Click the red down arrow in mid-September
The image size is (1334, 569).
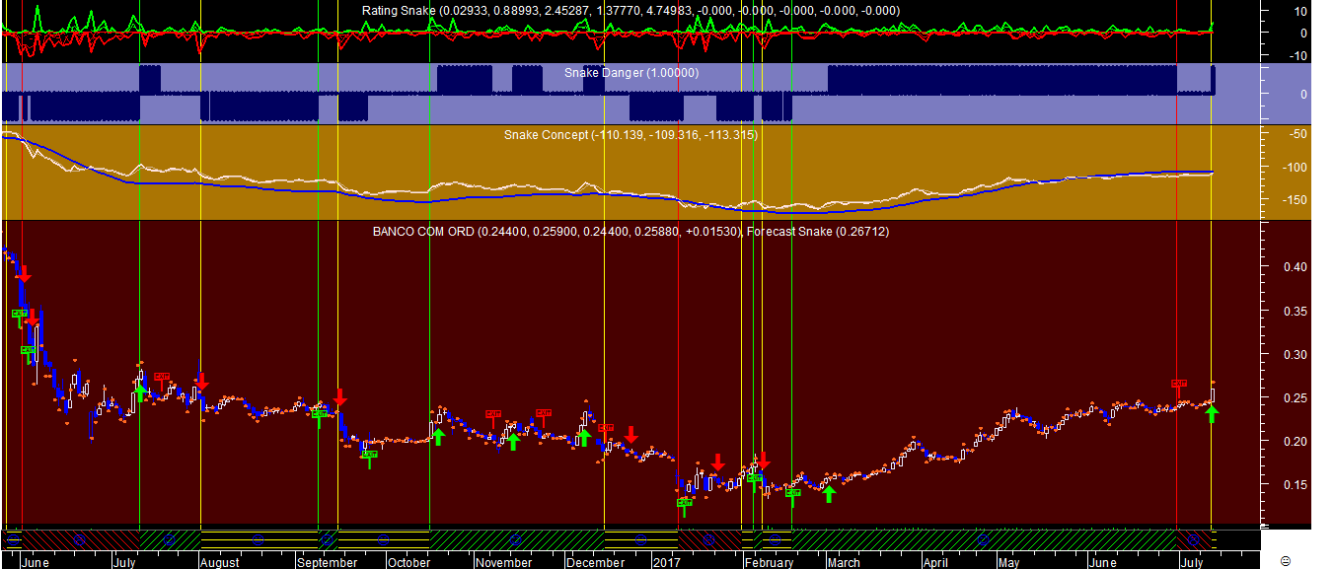[340, 397]
